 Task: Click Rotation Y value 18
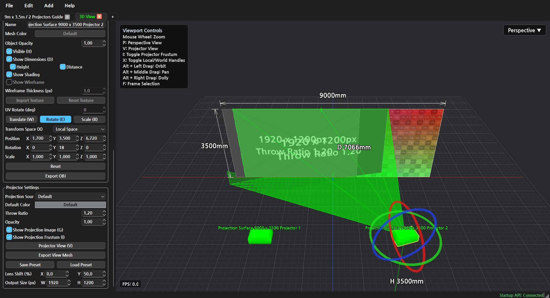pos(66,148)
